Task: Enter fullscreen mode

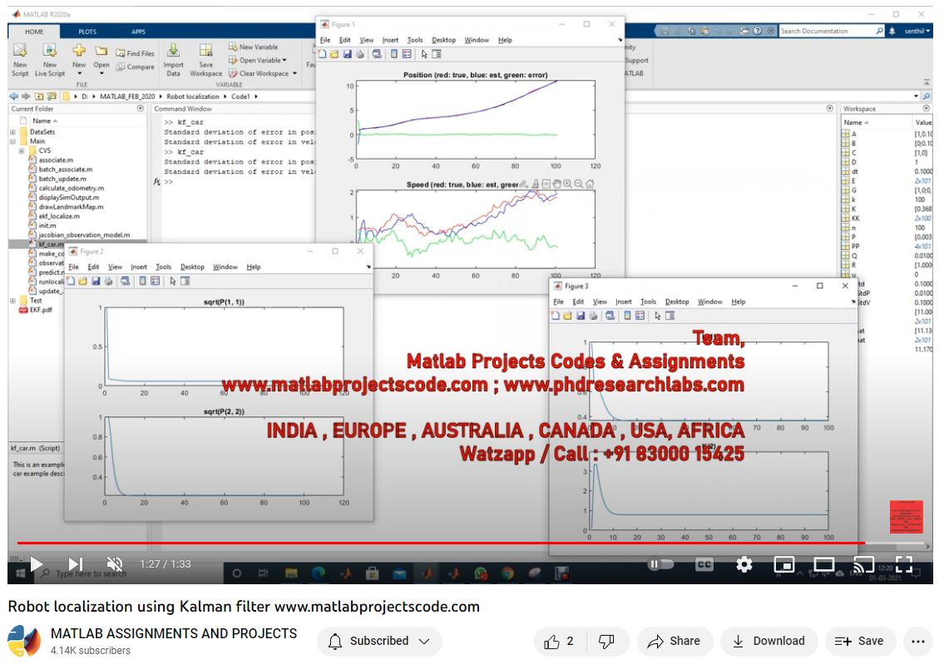Action: (x=903, y=564)
